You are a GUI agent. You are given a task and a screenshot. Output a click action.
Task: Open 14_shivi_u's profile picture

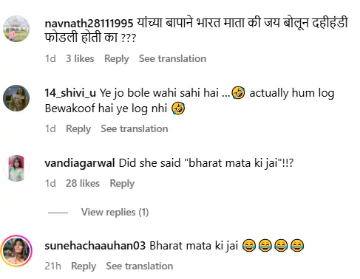(16, 98)
